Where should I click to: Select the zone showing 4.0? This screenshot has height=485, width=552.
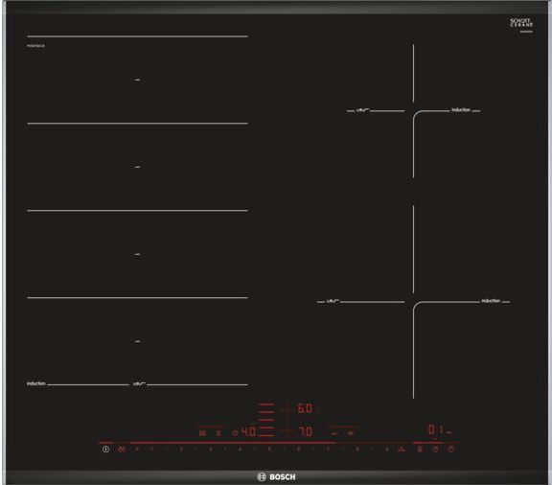click(248, 431)
